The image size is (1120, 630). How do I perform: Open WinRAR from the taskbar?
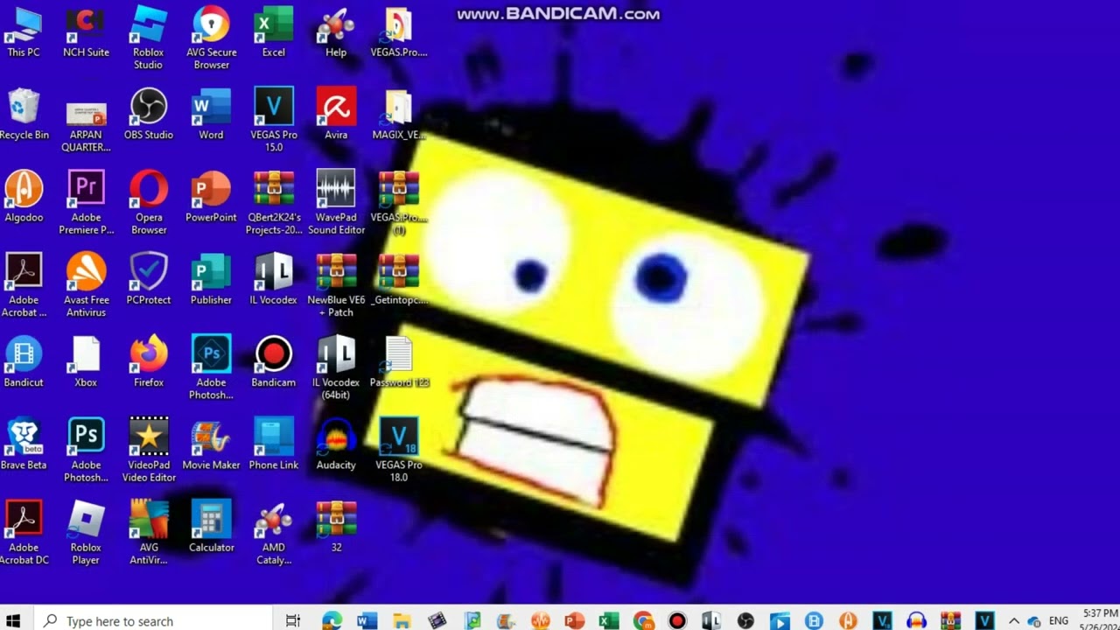click(x=950, y=620)
